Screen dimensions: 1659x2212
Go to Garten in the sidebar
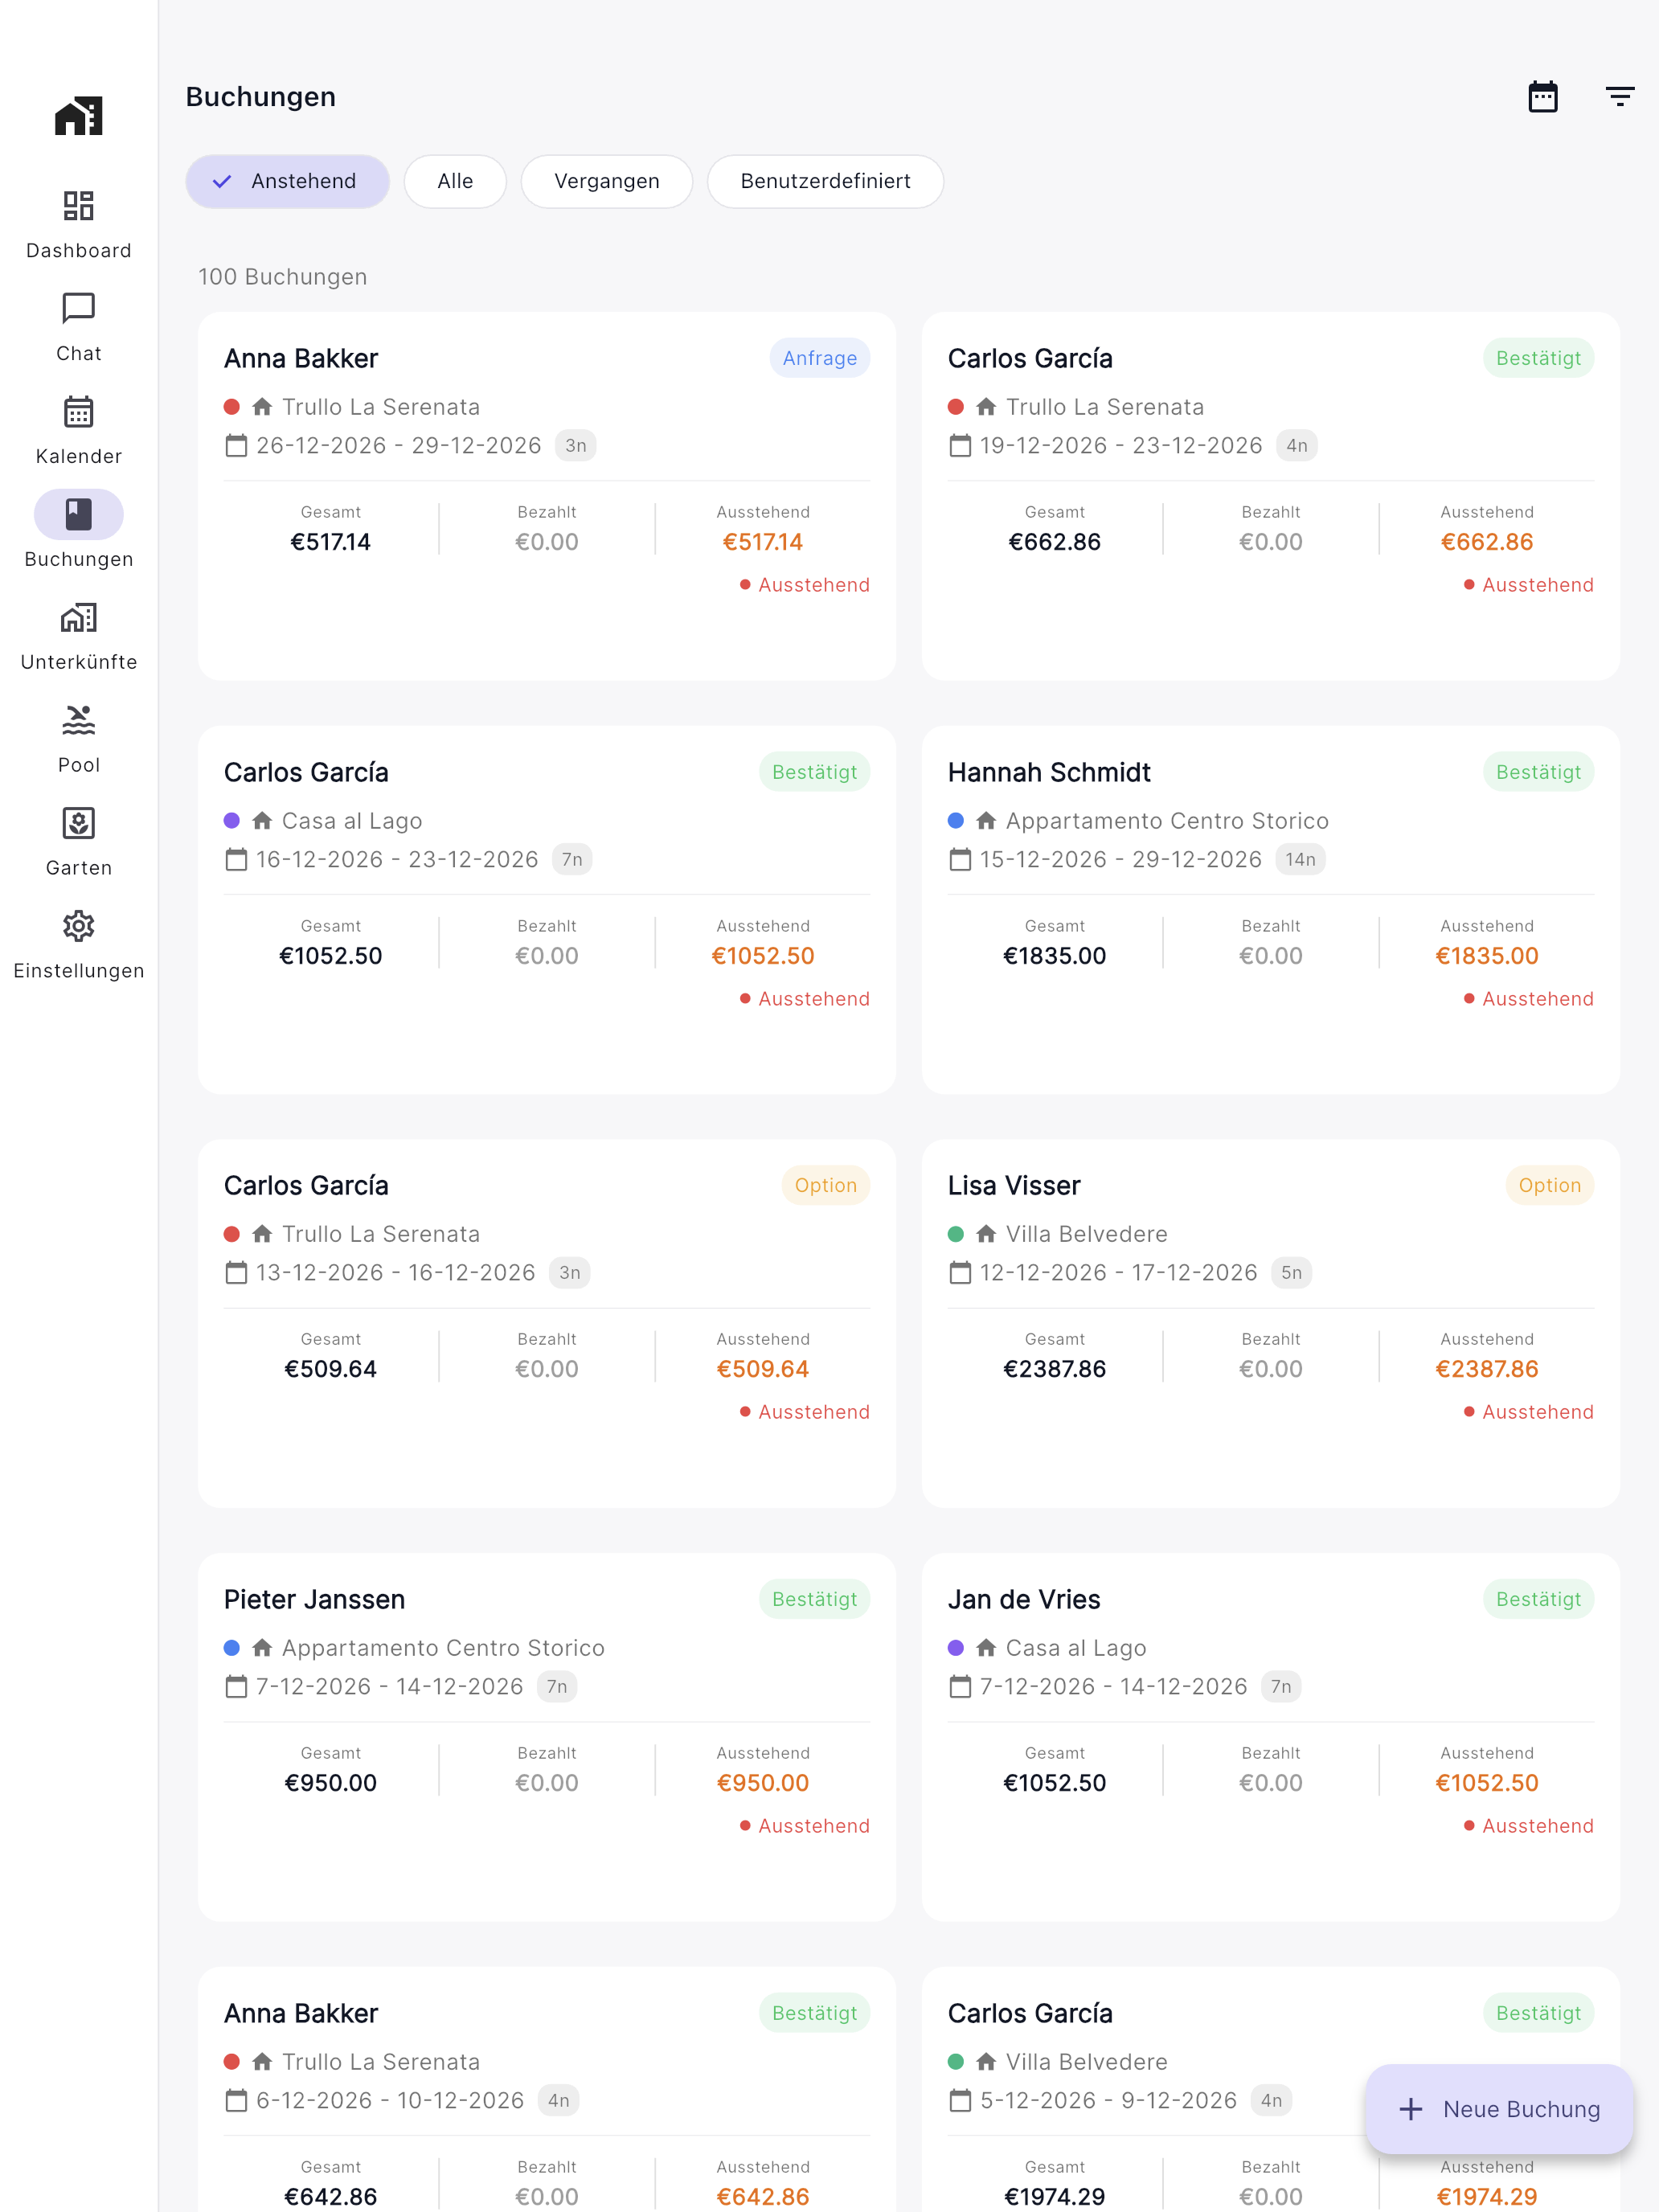tap(79, 843)
